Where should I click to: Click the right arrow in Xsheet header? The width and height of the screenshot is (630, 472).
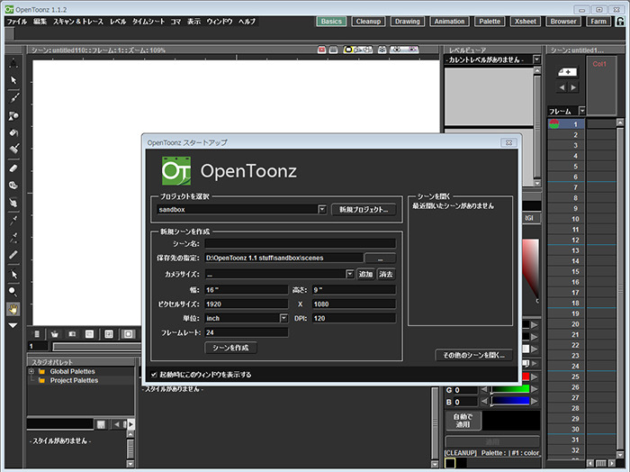(x=573, y=87)
